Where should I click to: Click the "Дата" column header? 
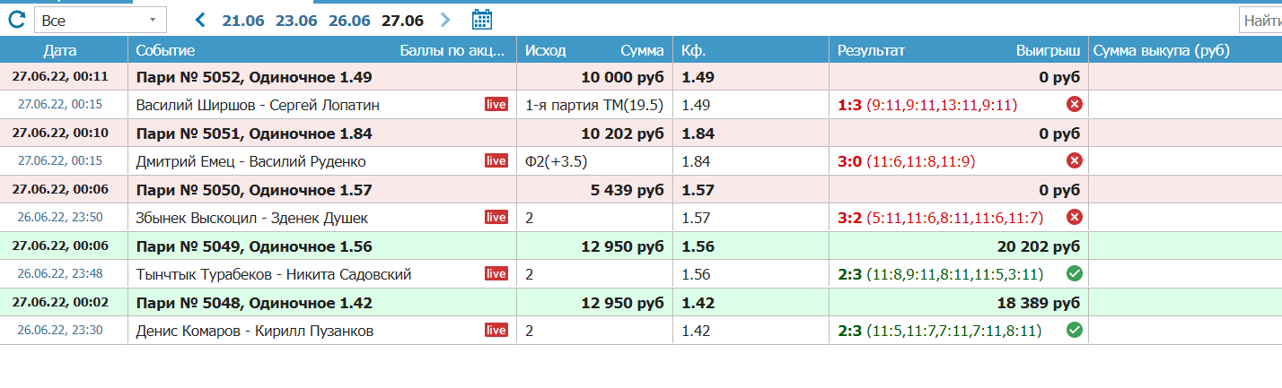pos(65,51)
